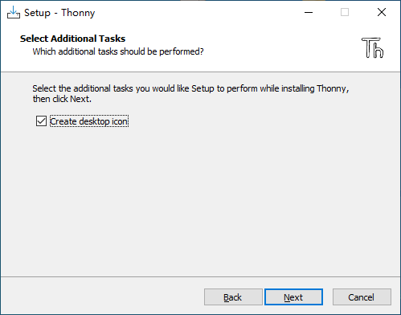This screenshot has width=401, height=315.
Task: Click the disabled maximize window button
Action: [x=345, y=12]
